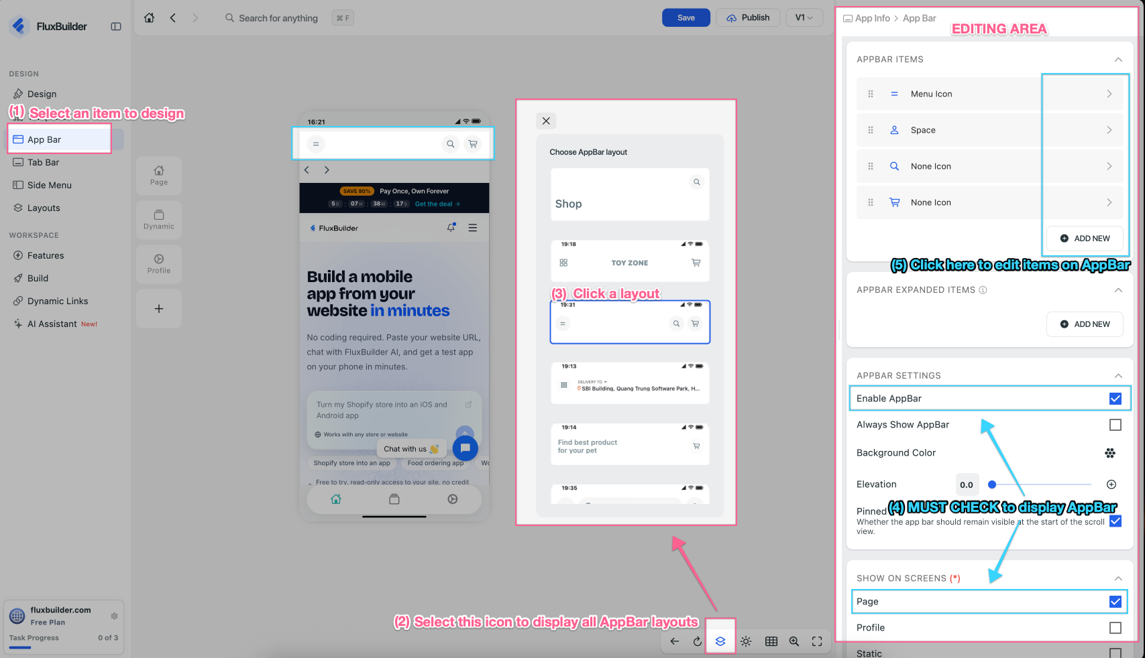Screen dimensions: 1145x658
Task: Add new item under AppBar Expanded Items
Action: click(x=1085, y=324)
